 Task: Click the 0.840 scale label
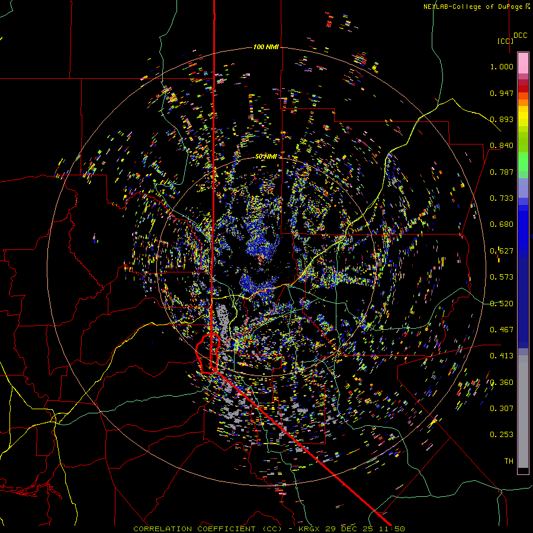(x=502, y=146)
